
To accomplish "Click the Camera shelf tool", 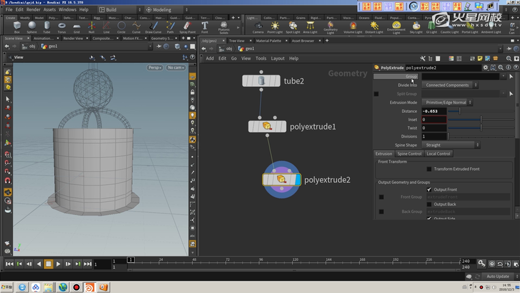I will coord(258,26).
